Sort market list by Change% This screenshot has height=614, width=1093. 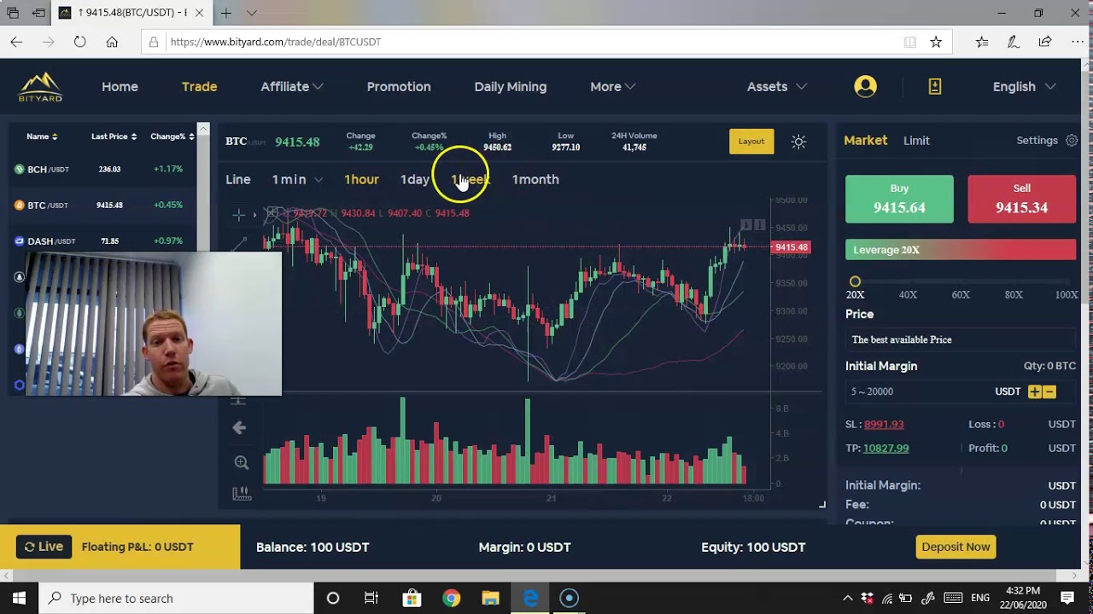coord(172,136)
